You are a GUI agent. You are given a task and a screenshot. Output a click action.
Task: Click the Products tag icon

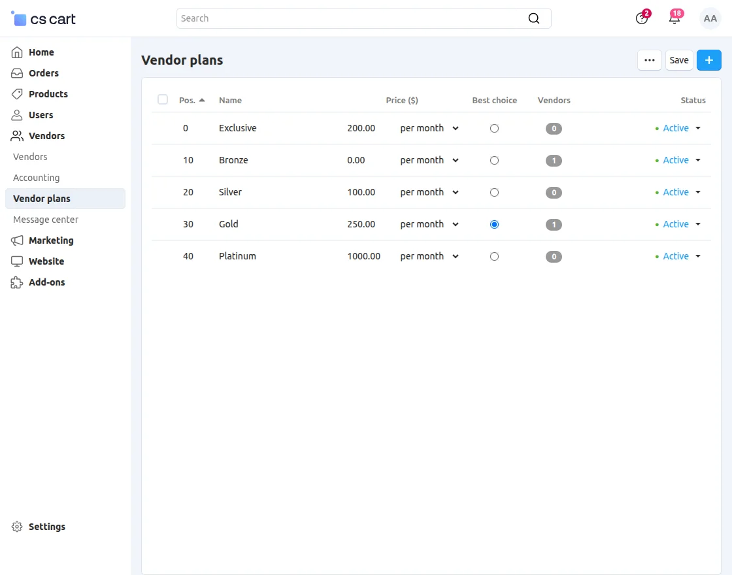click(17, 94)
